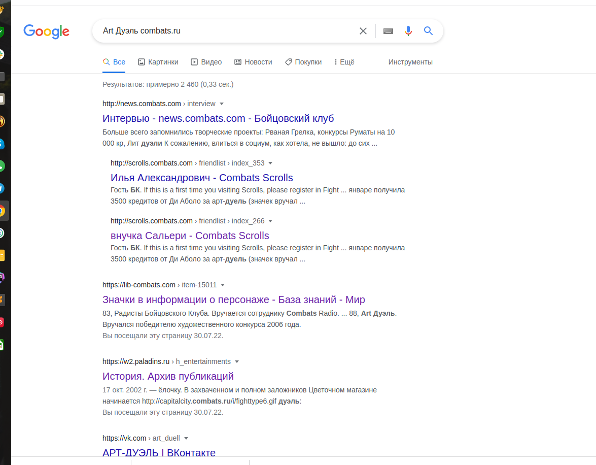
Task: Clear the search box with the X icon
Action: 363,31
